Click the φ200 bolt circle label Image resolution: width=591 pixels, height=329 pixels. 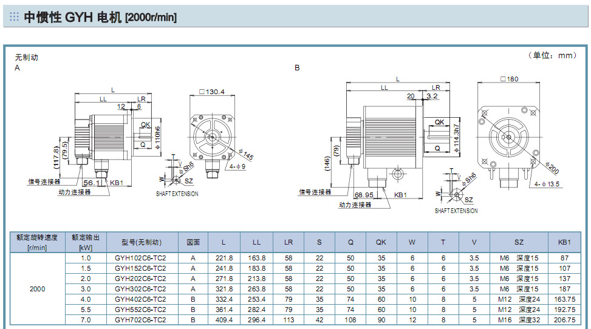tap(552, 168)
